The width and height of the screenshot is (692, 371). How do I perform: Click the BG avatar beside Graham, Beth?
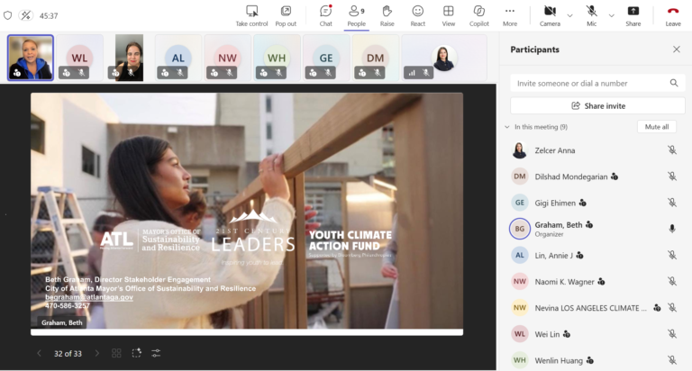coord(519,229)
